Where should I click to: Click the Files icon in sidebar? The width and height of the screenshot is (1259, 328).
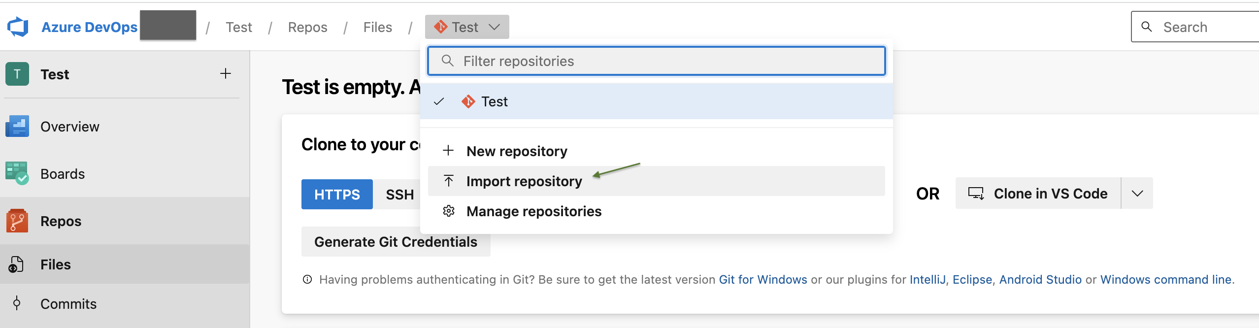coord(16,264)
